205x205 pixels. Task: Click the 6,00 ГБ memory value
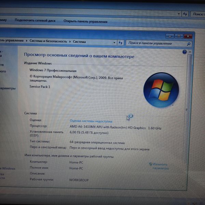click(89, 133)
